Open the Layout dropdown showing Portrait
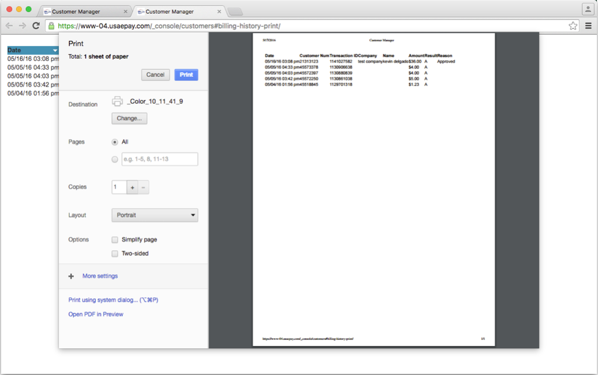 pos(154,215)
